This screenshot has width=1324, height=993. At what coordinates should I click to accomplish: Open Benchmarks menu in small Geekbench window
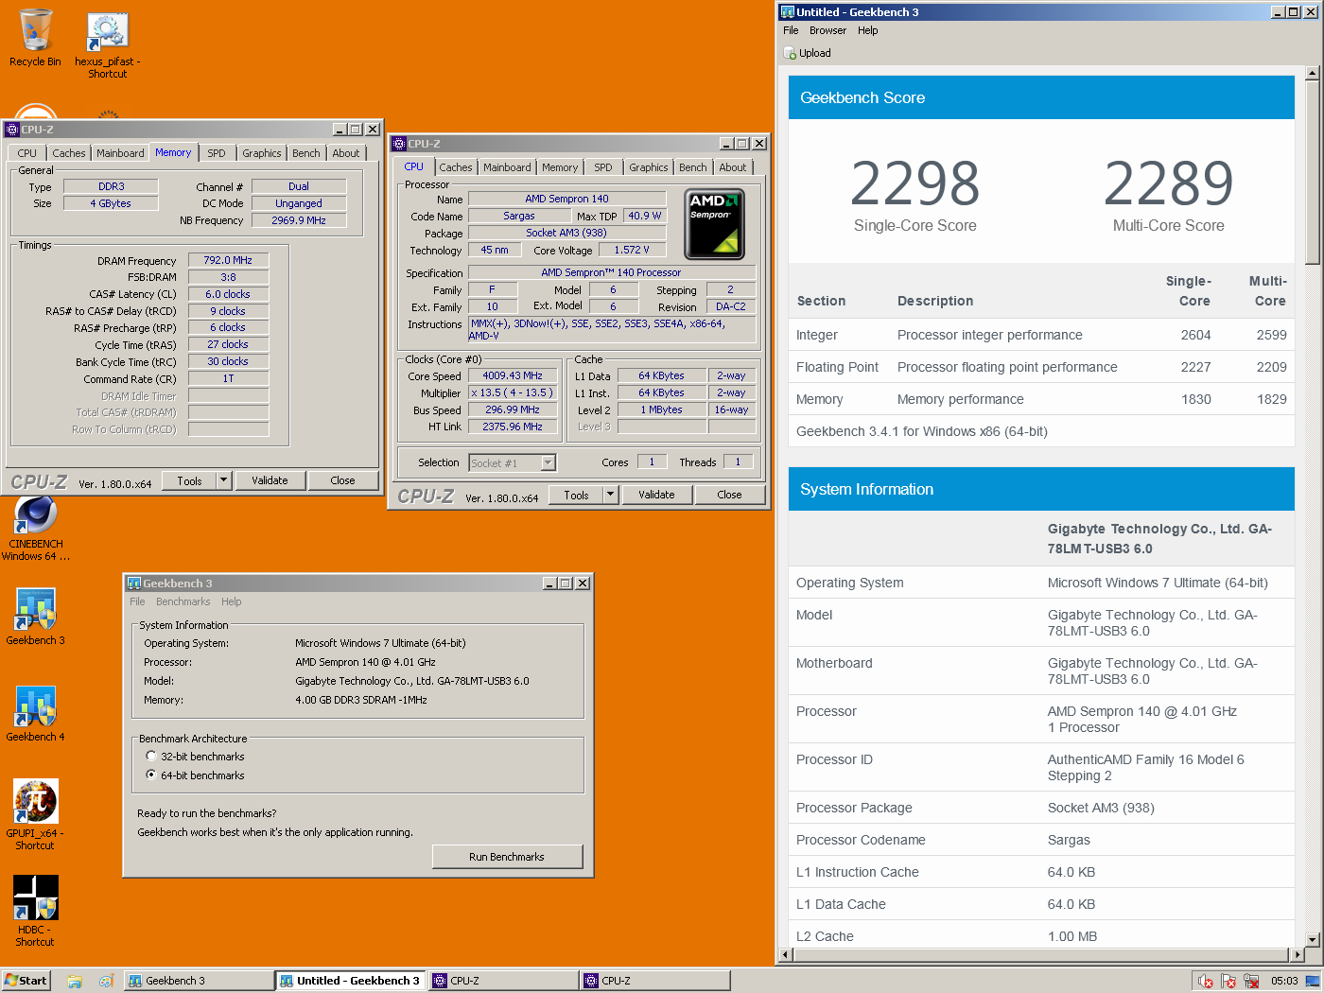[183, 602]
